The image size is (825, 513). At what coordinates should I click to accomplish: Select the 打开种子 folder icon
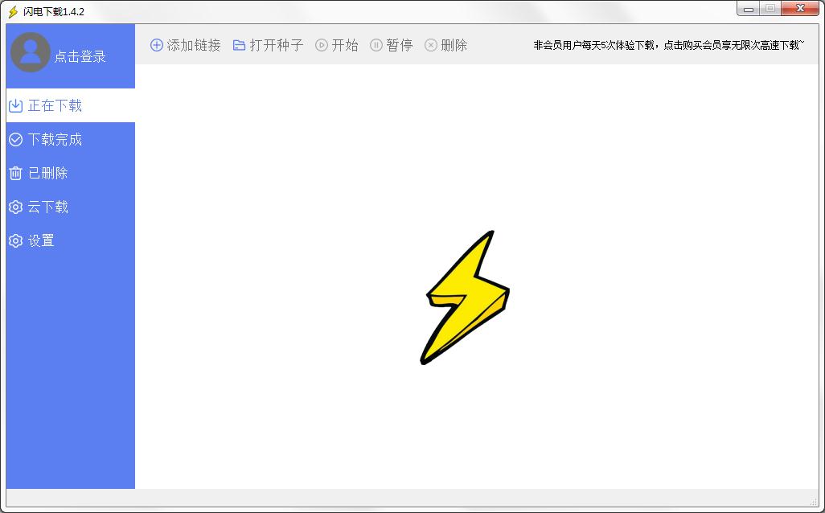coord(239,45)
